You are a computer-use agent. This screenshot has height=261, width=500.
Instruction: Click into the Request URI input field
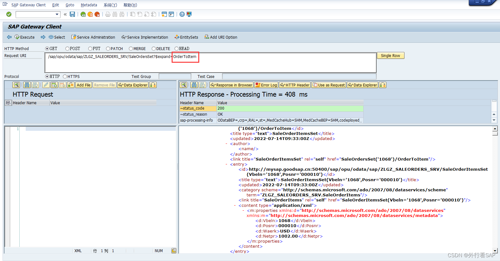pyautogui.click(x=210, y=63)
